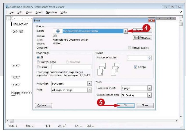Expand the Scale to paper size dropdown
This screenshot has width=186, height=131.
149,95
